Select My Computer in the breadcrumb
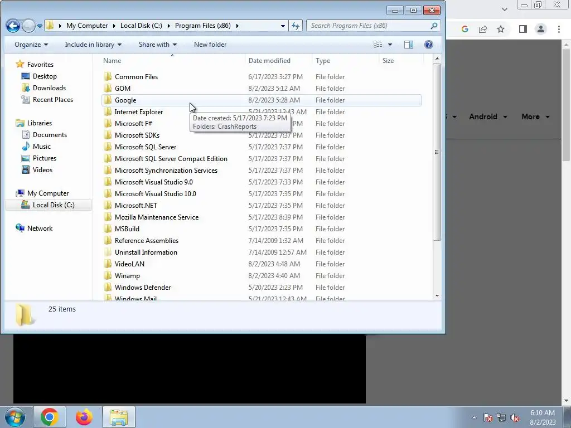 [87, 26]
